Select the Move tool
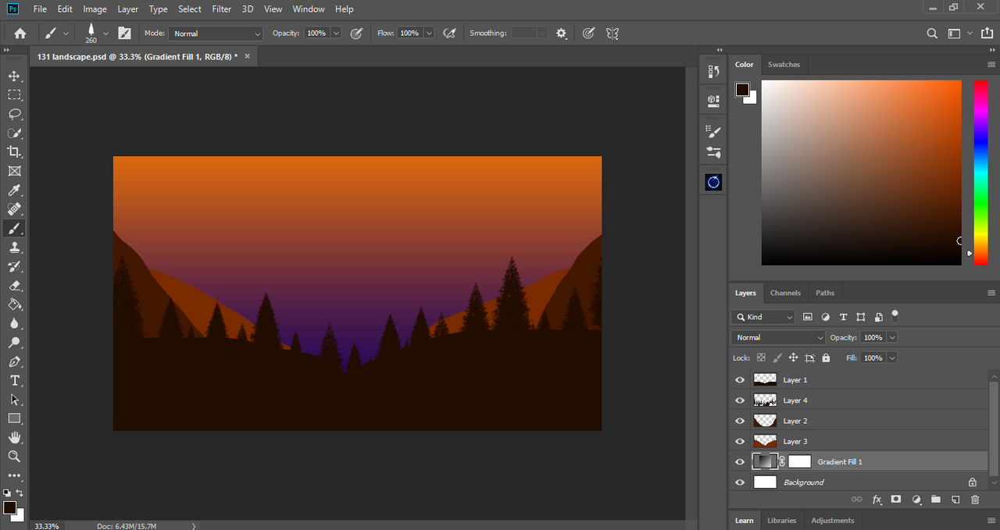This screenshot has width=1000, height=530. pos(14,76)
